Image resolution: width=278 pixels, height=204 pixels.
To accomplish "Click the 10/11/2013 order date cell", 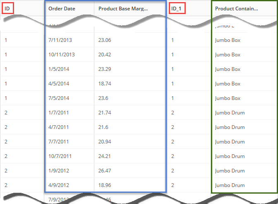I will pos(62,55).
